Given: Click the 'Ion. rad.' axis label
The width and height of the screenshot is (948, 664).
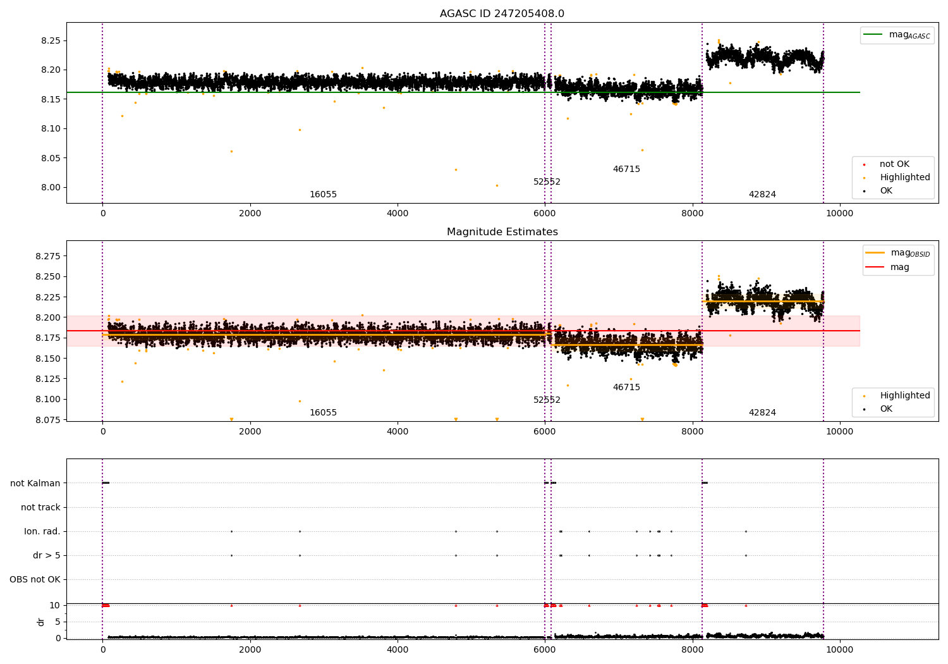Looking at the screenshot, I should pos(42,531).
